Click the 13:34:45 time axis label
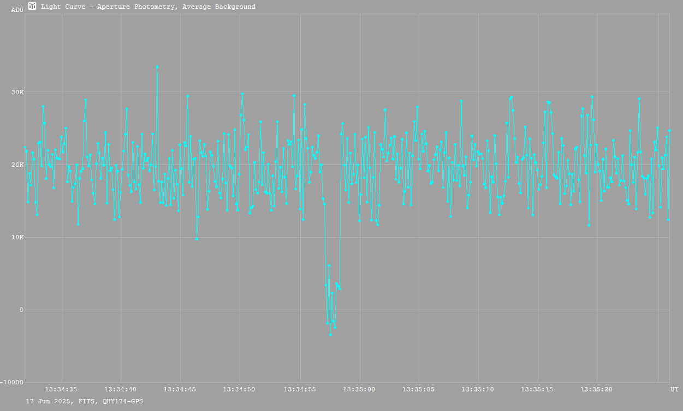 [x=180, y=389]
